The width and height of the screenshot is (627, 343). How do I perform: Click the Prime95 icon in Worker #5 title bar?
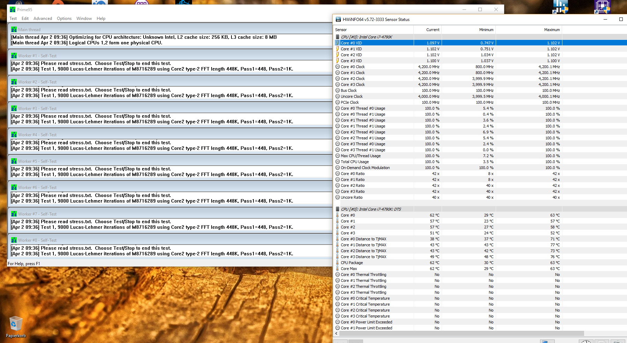click(14, 161)
